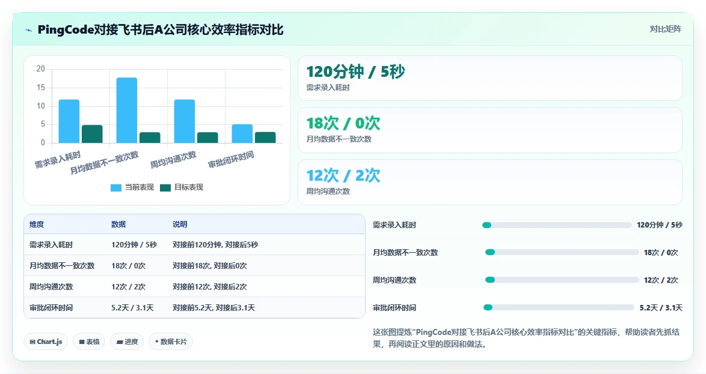Click the green target bar for 需求录入耗时
The width and height of the screenshot is (706, 374).
(x=92, y=134)
